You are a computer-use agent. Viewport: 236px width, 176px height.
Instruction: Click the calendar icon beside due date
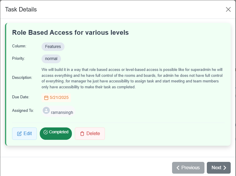tap(46, 98)
